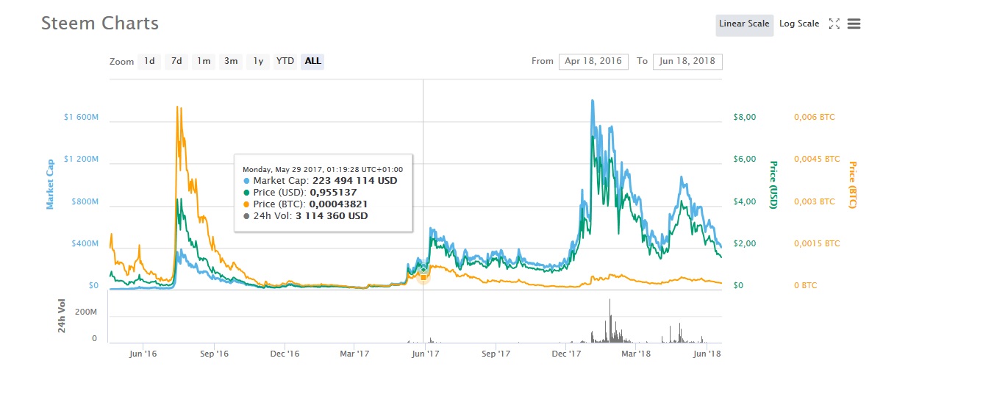Image resolution: width=1008 pixels, height=397 pixels.
Task: Click the Market Cap axis title
Action: [x=51, y=184]
